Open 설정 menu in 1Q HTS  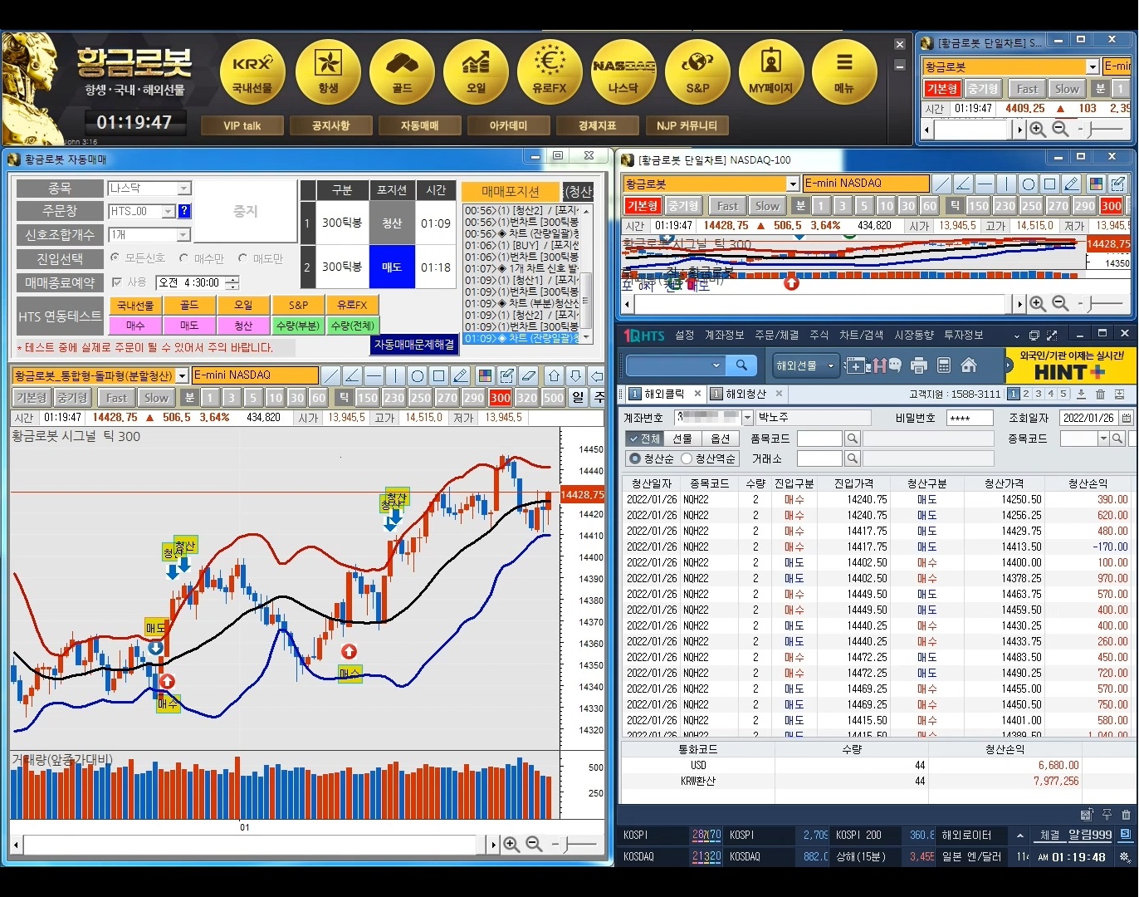(685, 336)
